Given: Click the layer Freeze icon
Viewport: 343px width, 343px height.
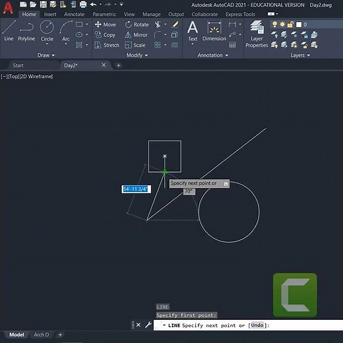Looking at the screenshot, I should (294, 34).
